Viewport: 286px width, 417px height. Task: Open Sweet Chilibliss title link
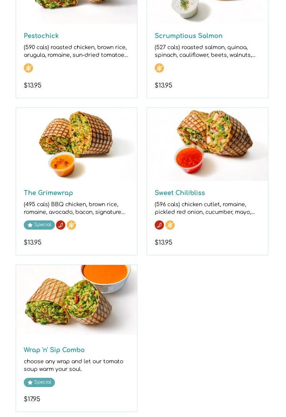tap(180, 193)
